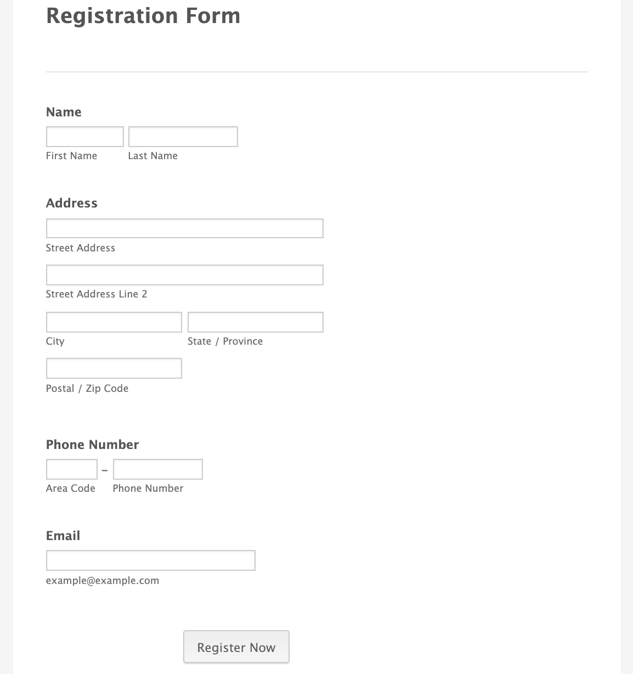Click the Email section heading
The width and height of the screenshot is (633, 674).
[x=63, y=536]
